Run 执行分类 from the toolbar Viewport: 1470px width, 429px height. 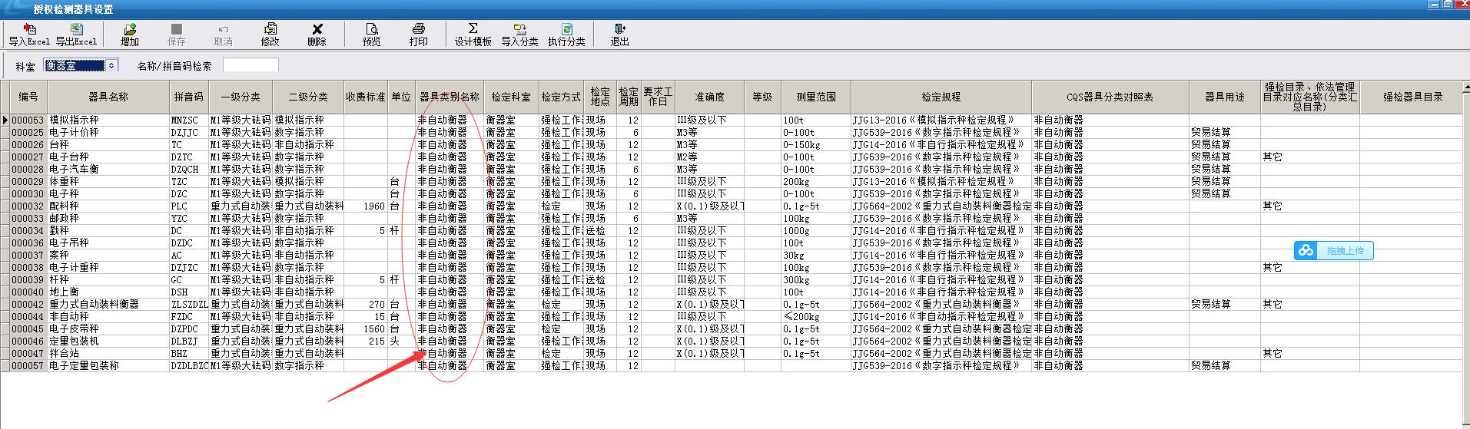(x=566, y=35)
